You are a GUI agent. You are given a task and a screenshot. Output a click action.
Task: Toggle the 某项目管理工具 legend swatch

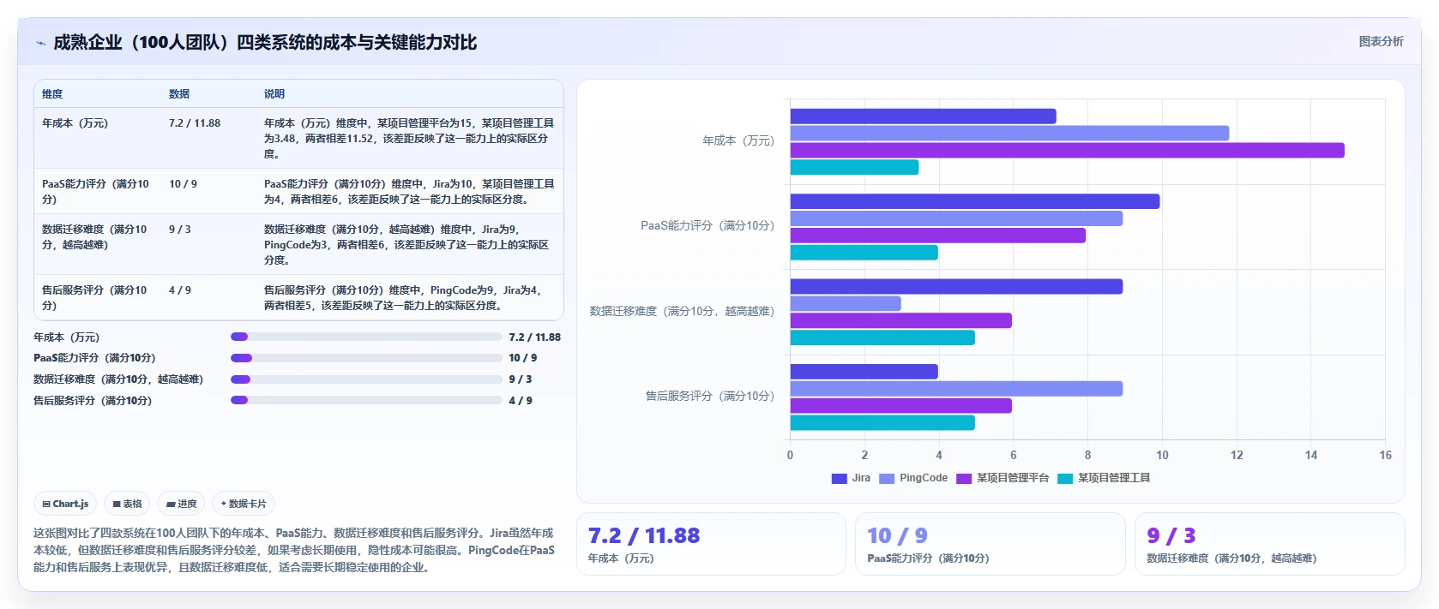coord(1065,479)
